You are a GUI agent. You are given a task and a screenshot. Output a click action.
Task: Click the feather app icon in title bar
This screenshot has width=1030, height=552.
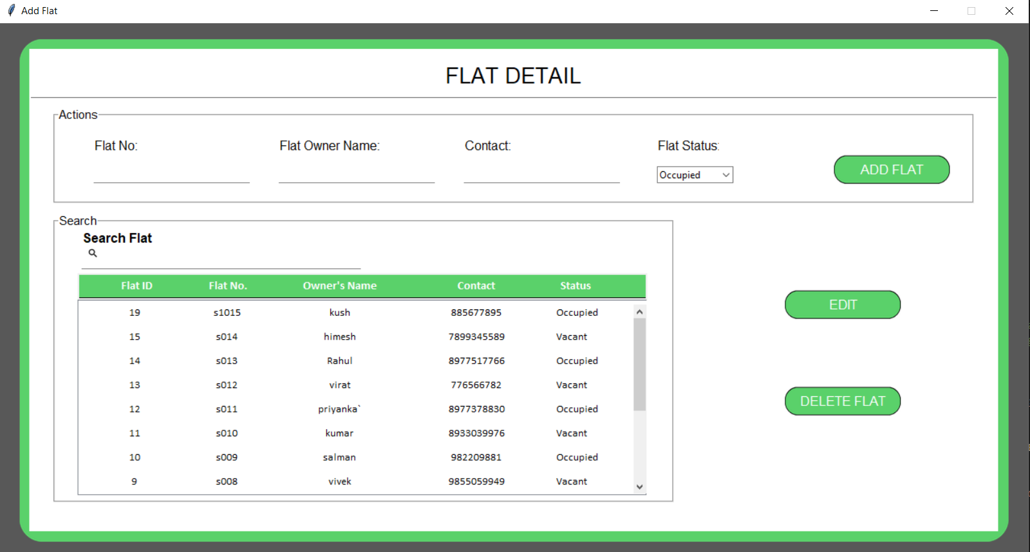11,10
